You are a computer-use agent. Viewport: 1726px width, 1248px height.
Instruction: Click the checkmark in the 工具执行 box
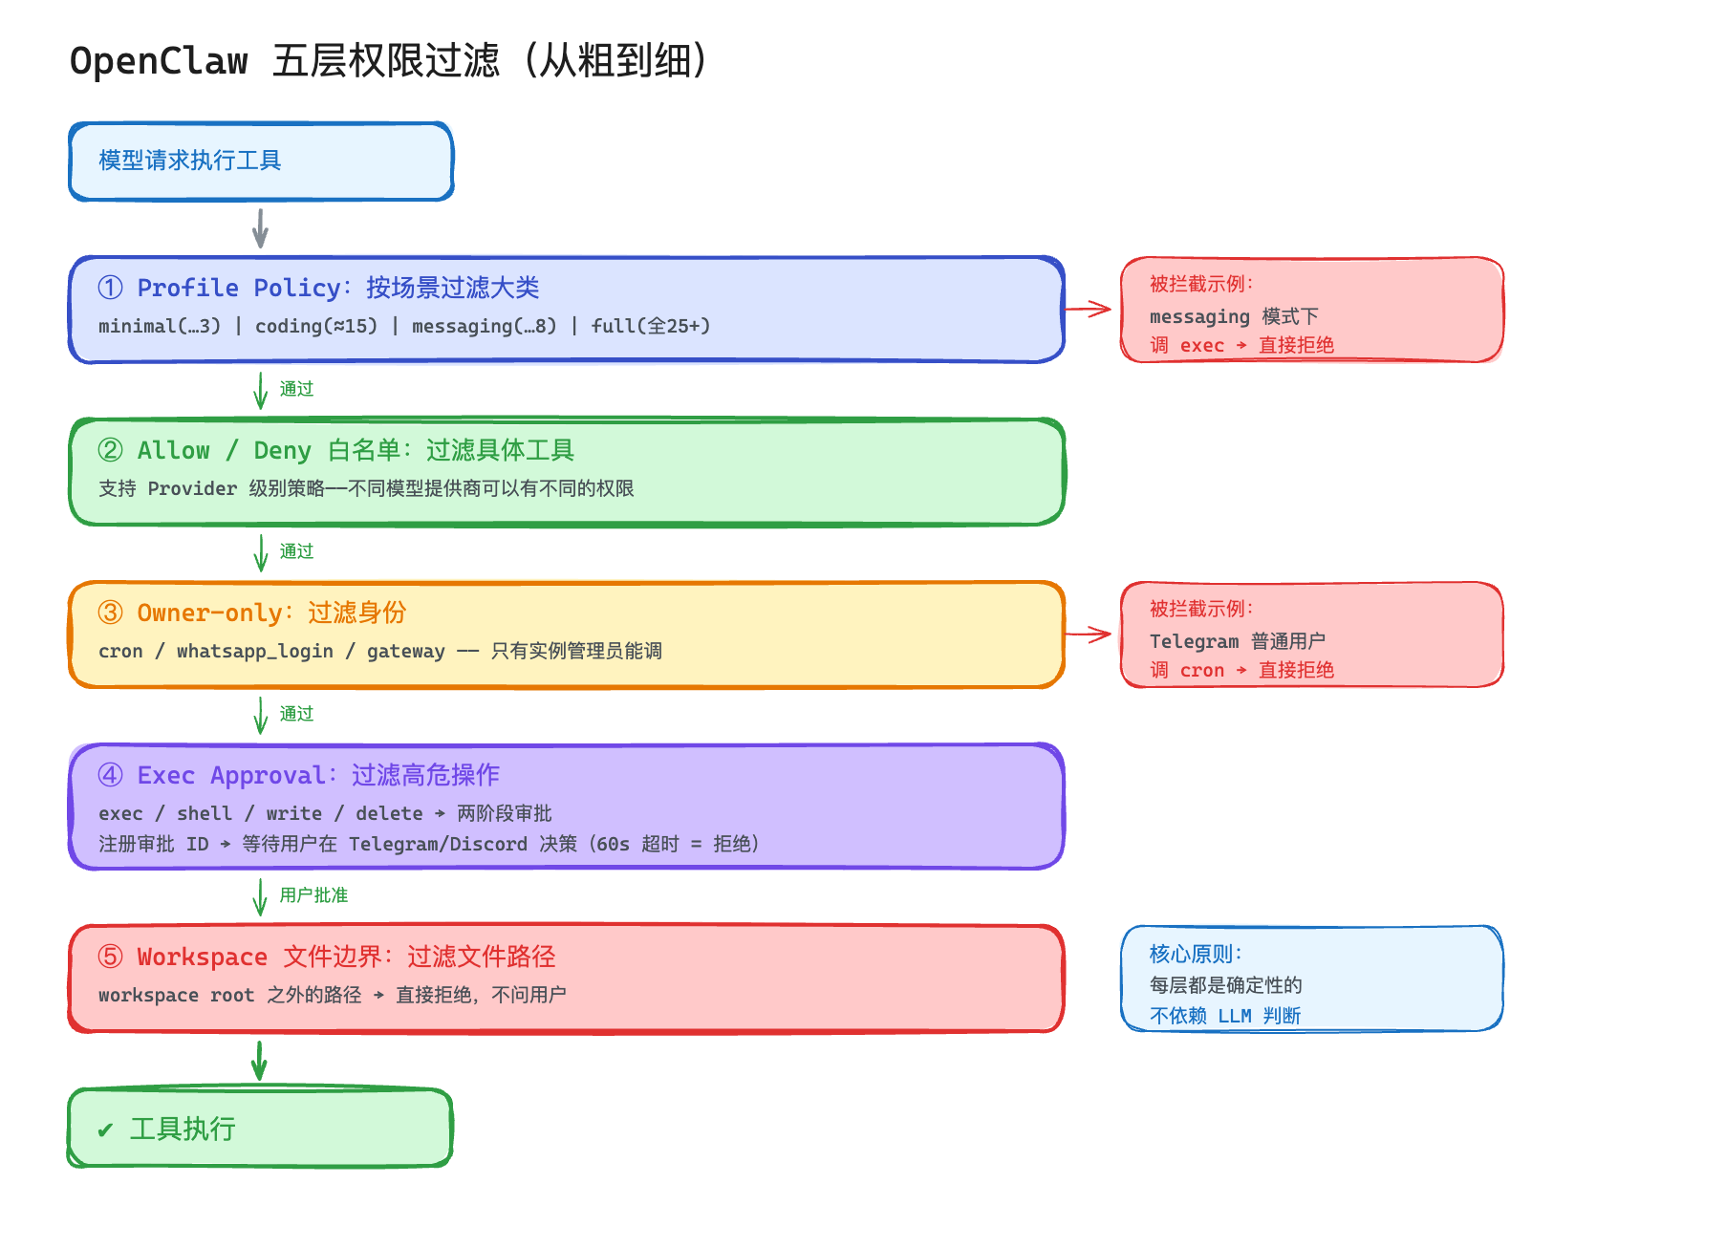[x=105, y=1129]
